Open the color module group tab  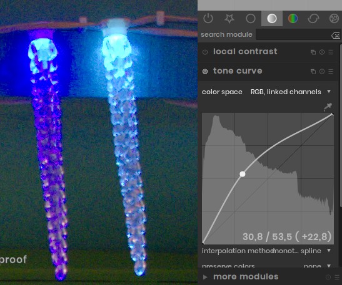(293, 19)
